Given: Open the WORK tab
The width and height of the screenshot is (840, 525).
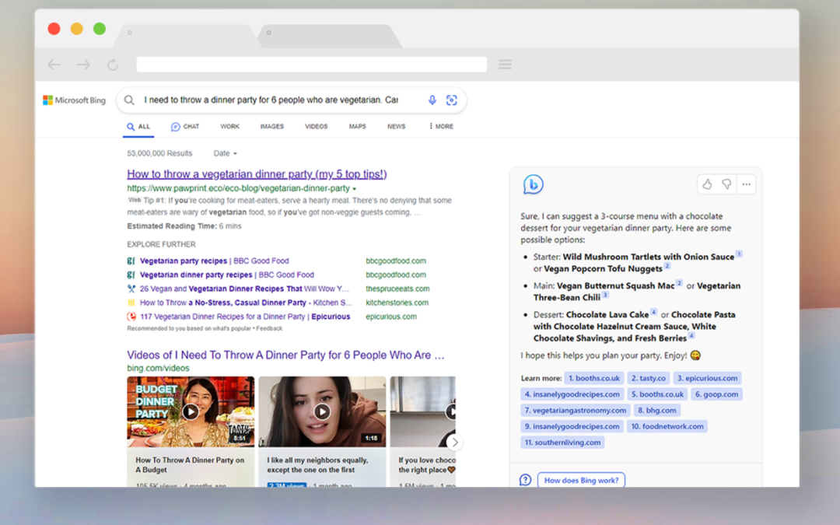Looking at the screenshot, I should pyautogui.click(x=229, y=127).
